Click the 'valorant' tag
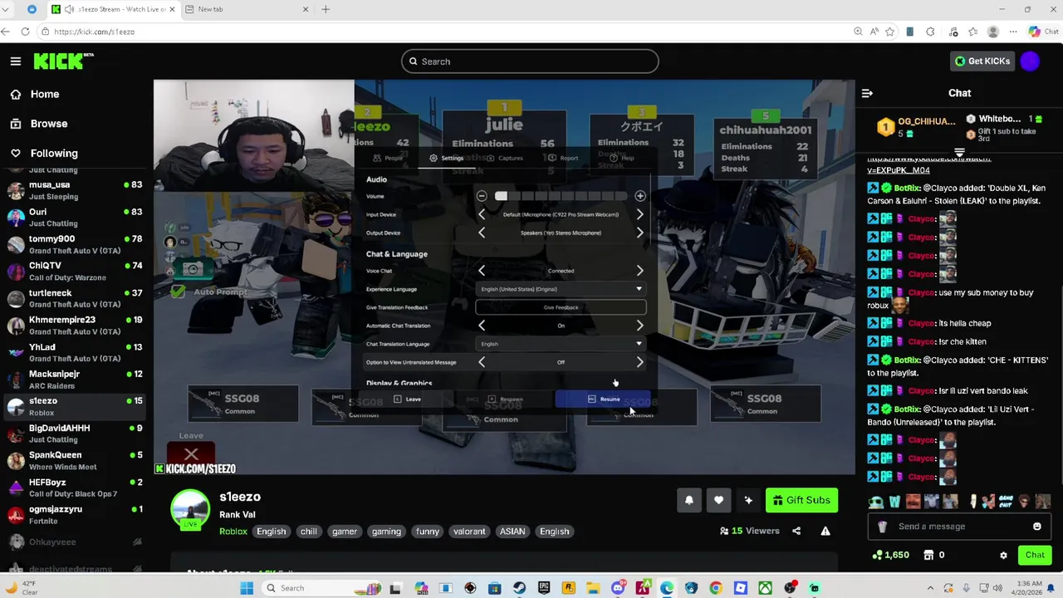The width and height of the screenshot is (1063, 598). pyautogui.click(x=469, y=532)
